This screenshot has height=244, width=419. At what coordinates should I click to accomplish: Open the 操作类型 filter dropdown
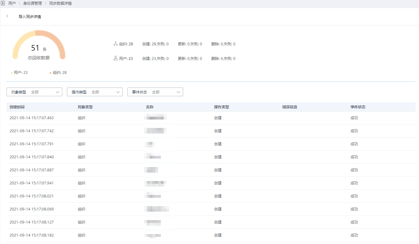(95, 92)
